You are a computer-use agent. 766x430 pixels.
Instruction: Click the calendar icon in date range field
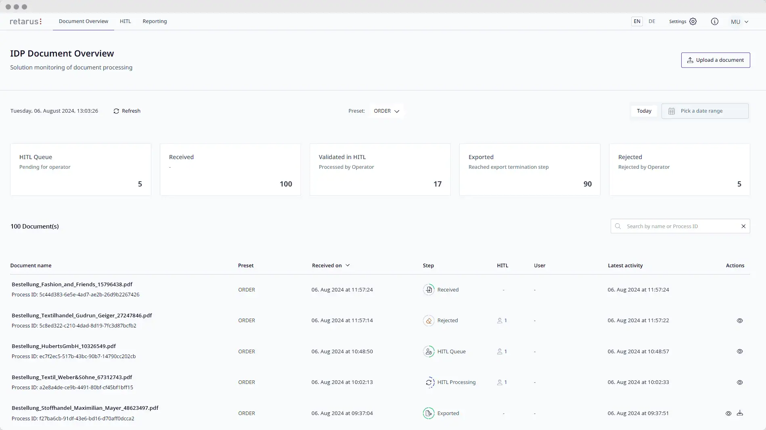tap(672, 111)
